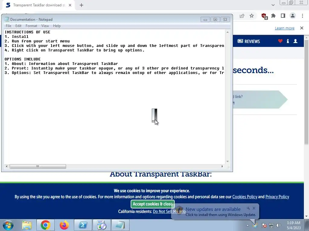
Task: Toggle the Chrome side panel icon
Action: pyautogui.click(x=283, y=16)
